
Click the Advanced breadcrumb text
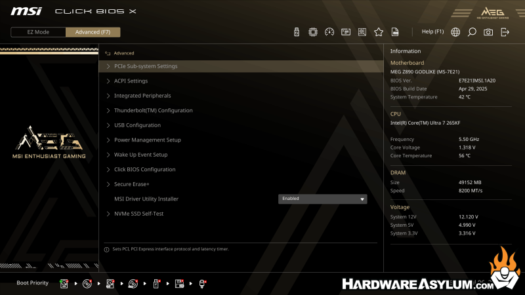click(x=124, y=53)
